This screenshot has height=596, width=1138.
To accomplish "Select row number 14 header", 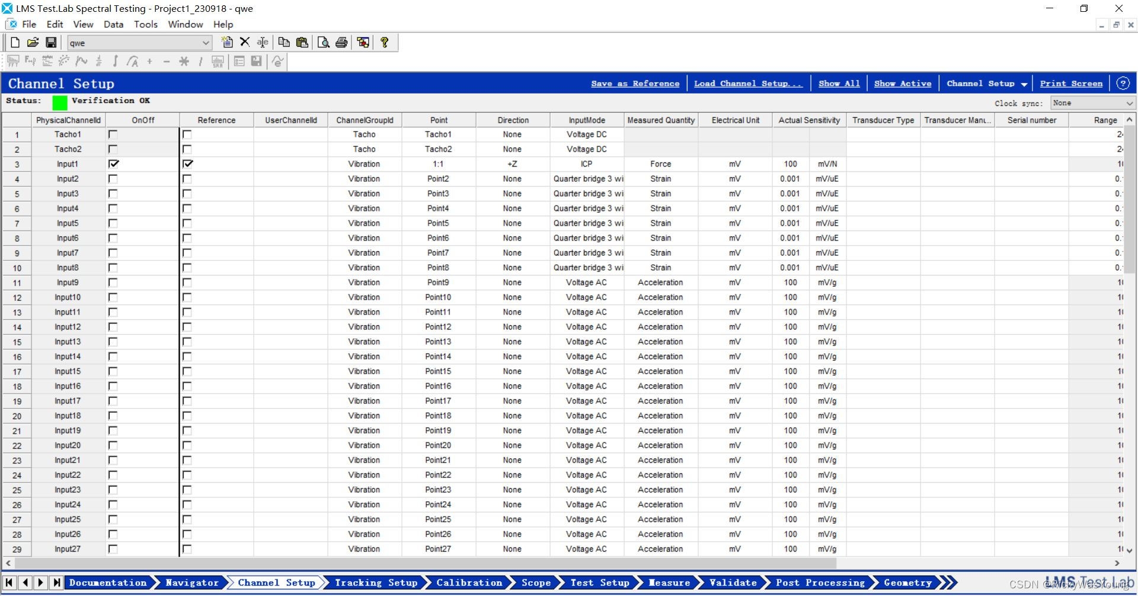I will 17,327.
